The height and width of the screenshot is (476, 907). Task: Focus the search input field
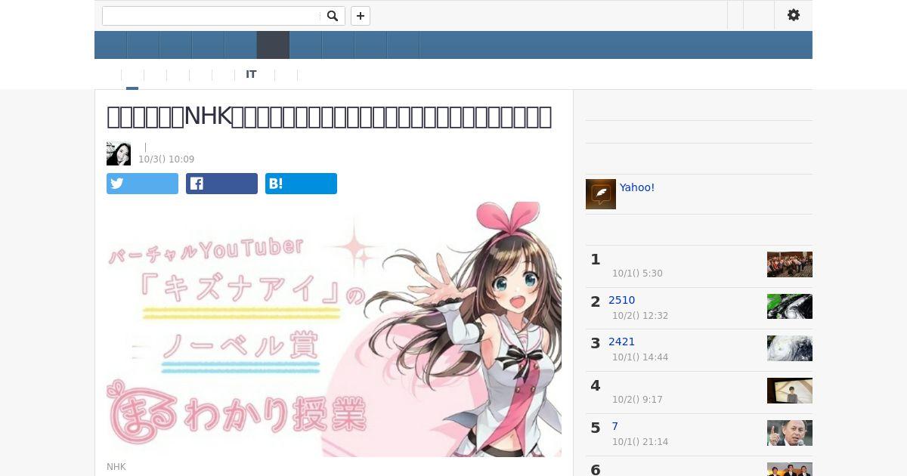click(211, 16)
